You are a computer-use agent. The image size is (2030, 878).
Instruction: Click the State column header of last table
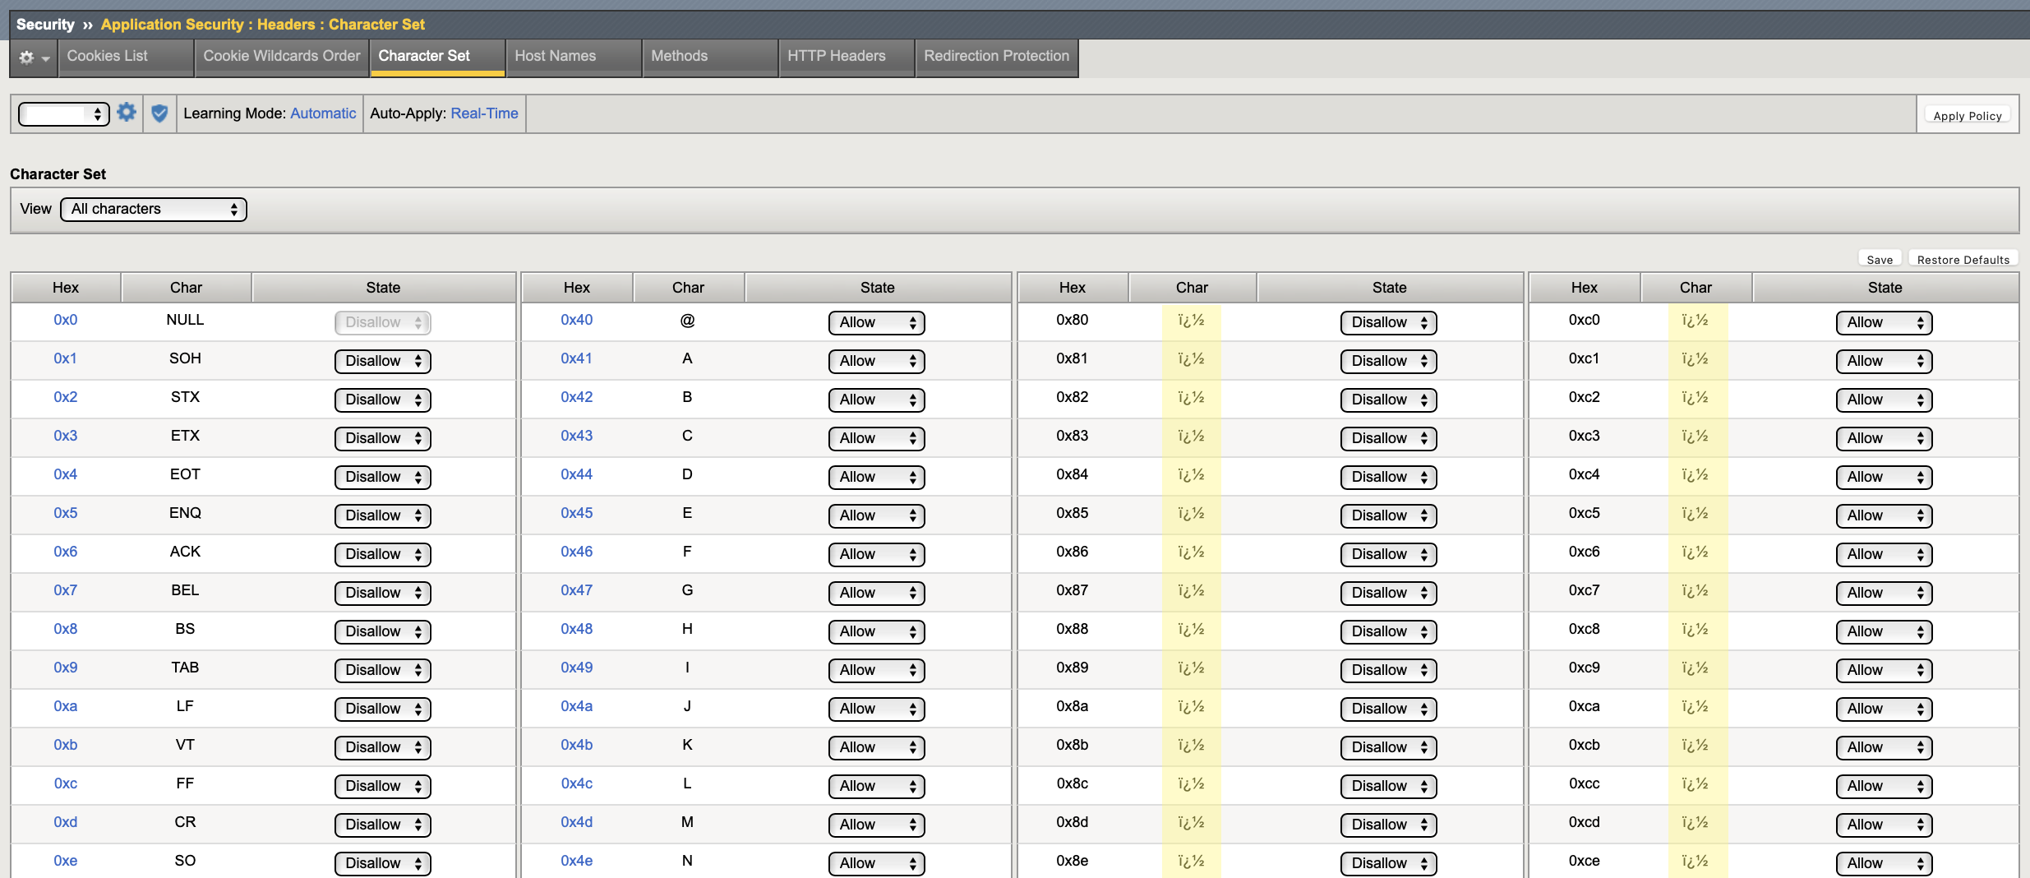pyautogui.click(x=1885, y=288)
